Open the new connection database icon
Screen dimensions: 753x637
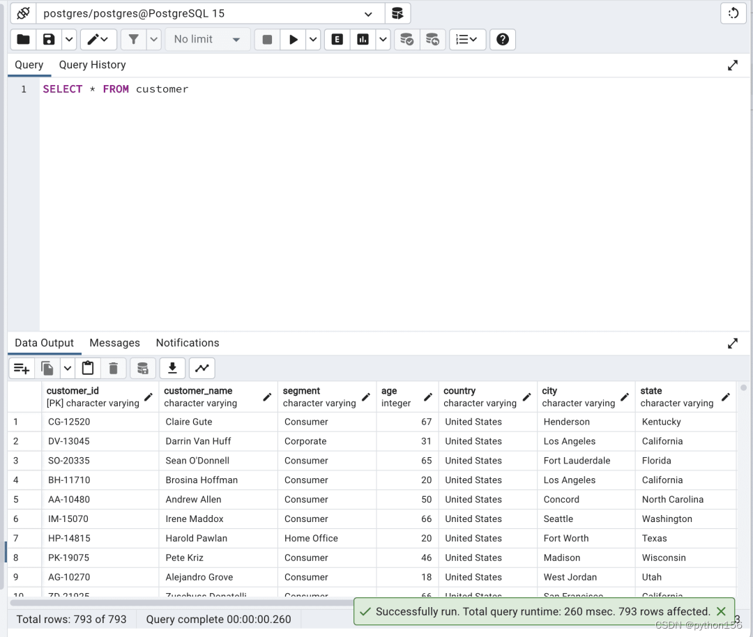[x=397, y=13]
